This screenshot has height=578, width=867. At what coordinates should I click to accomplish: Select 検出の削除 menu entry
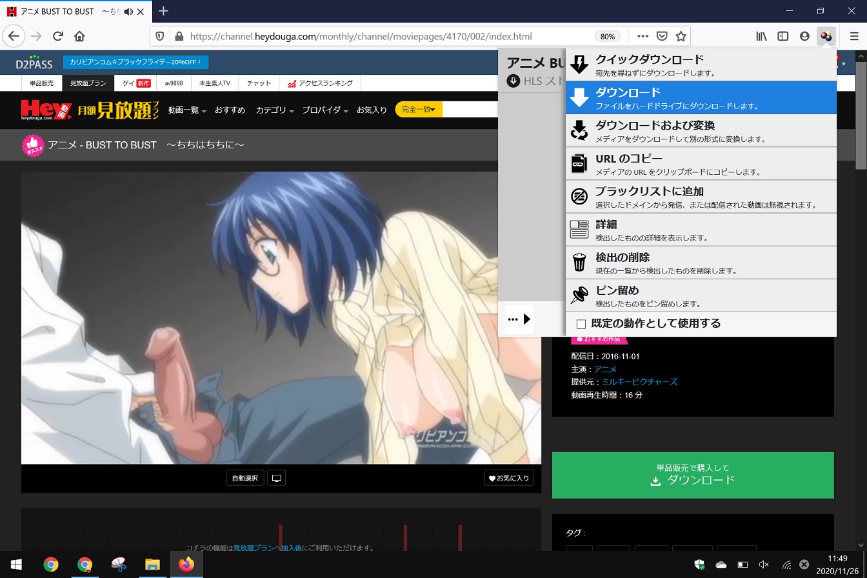(x=701, y=262)
